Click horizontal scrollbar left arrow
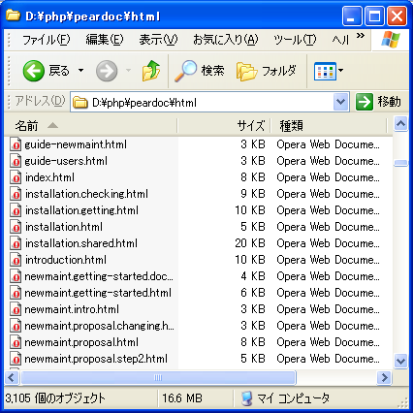413x413 pixels. tap(13, 377)
